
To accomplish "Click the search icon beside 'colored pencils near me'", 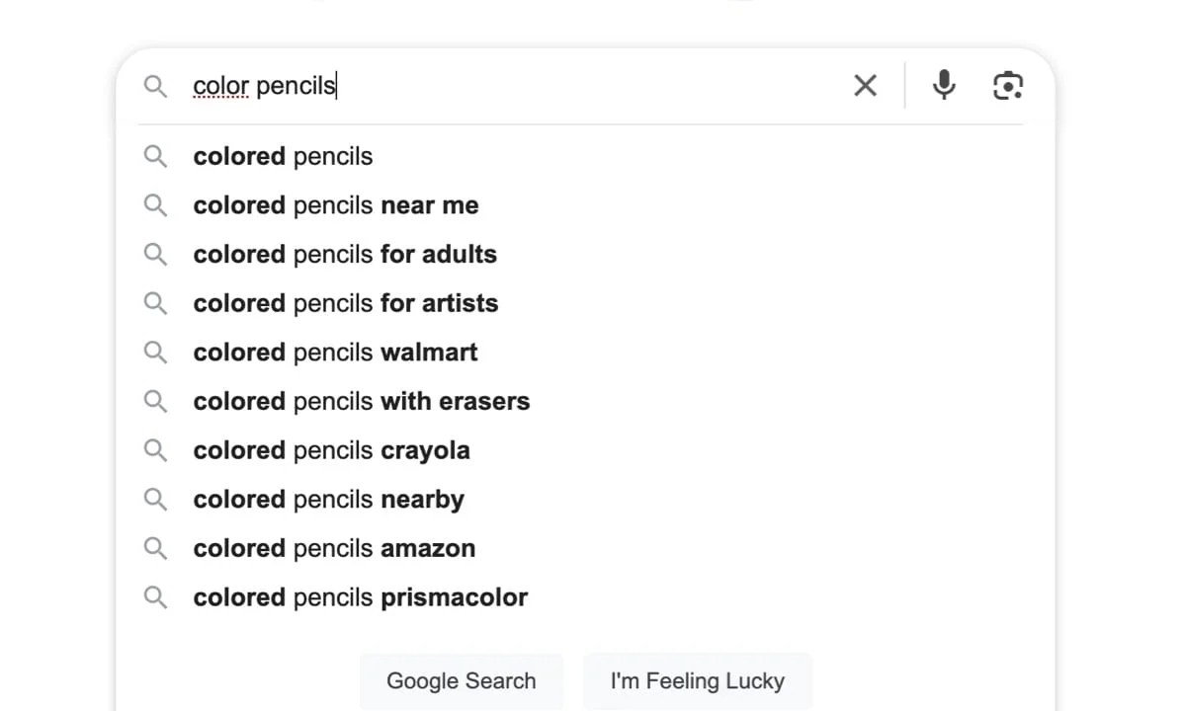I will [155, 205].
